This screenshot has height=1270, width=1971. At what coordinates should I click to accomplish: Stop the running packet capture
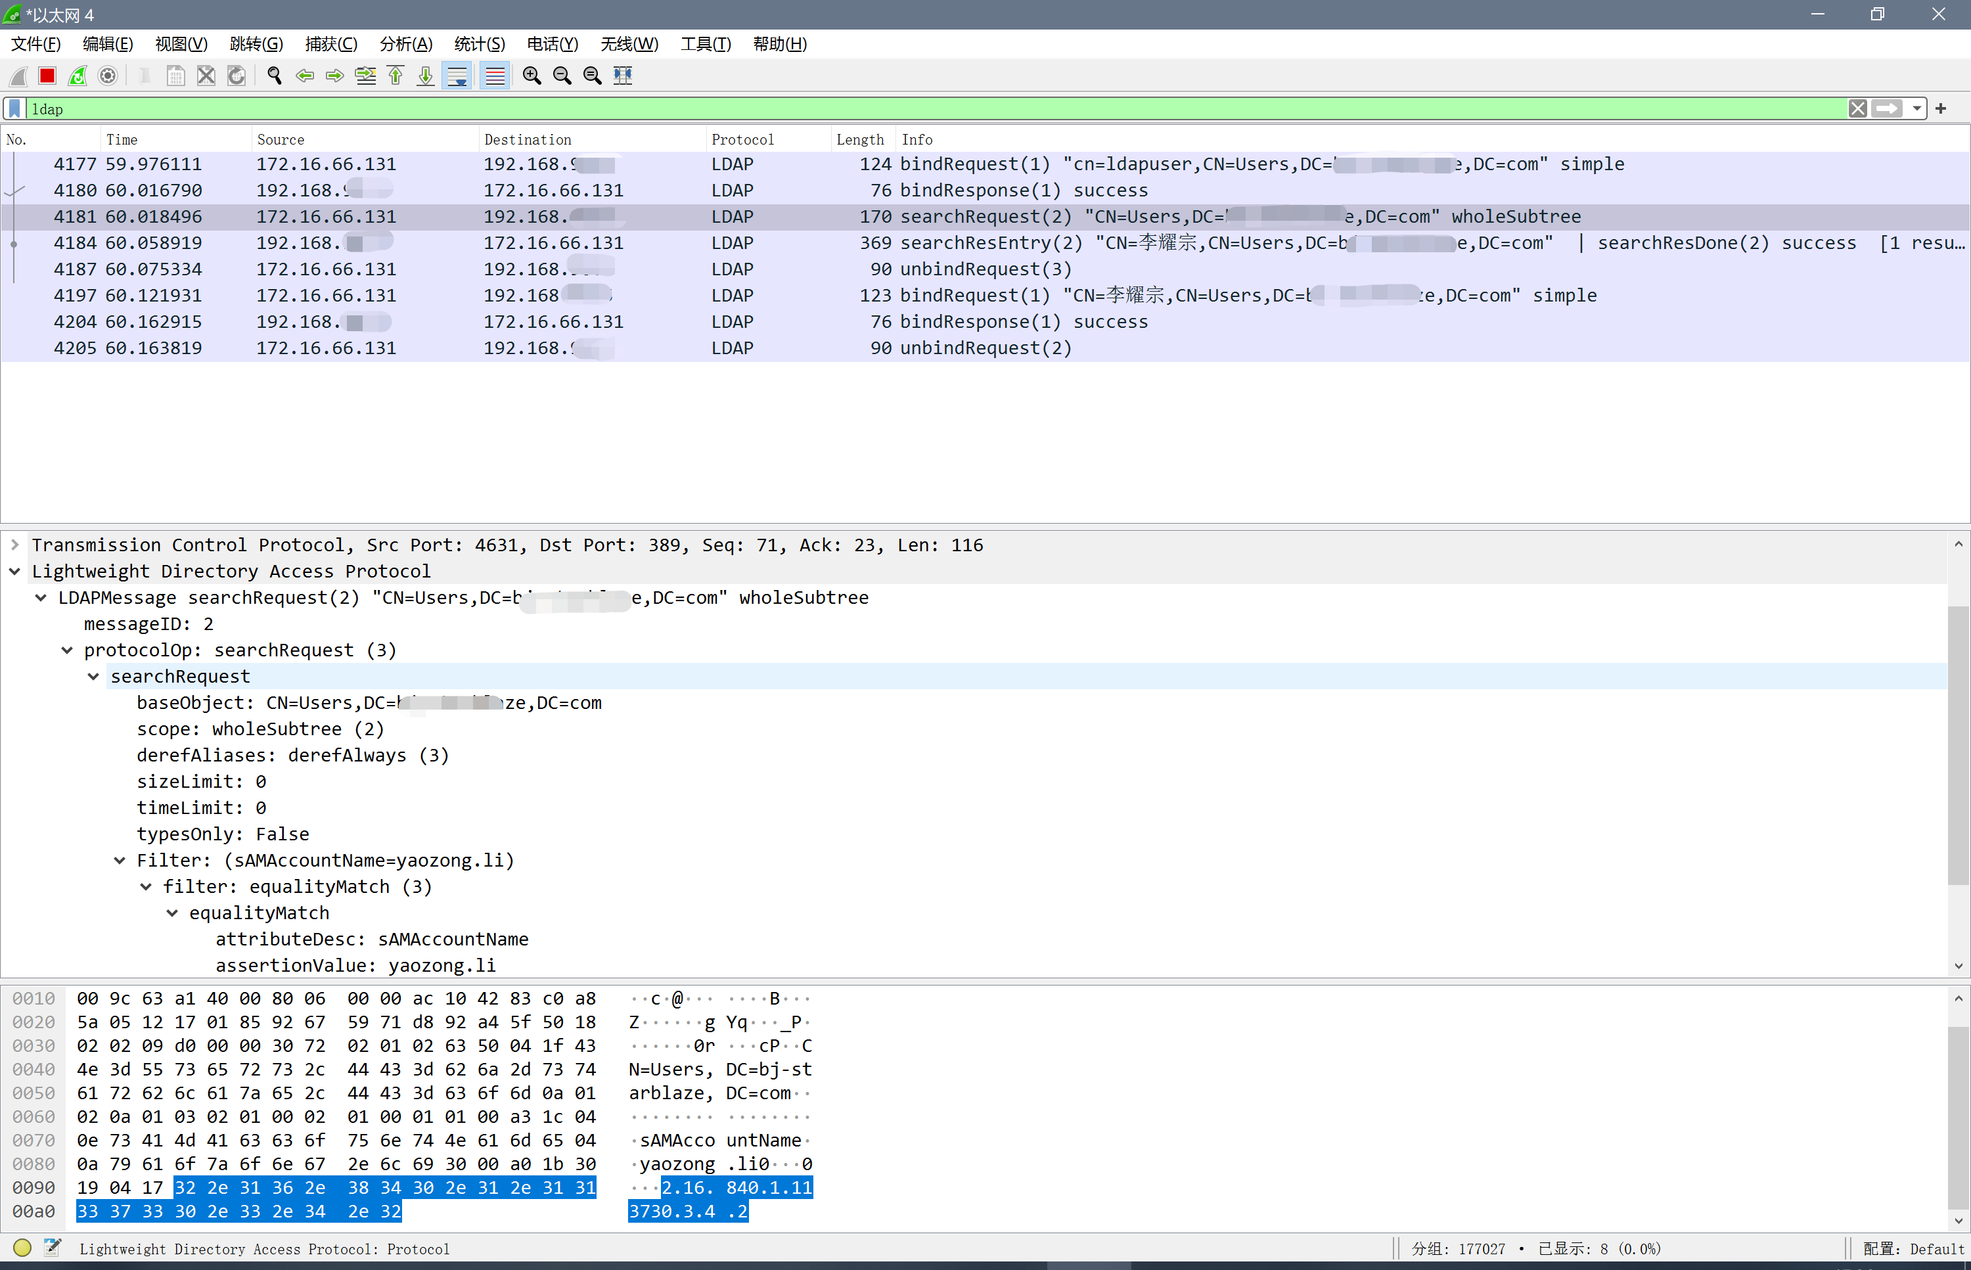(47, 76)
